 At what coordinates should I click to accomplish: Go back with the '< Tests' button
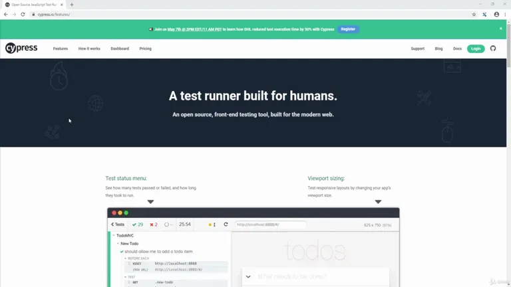118,225
